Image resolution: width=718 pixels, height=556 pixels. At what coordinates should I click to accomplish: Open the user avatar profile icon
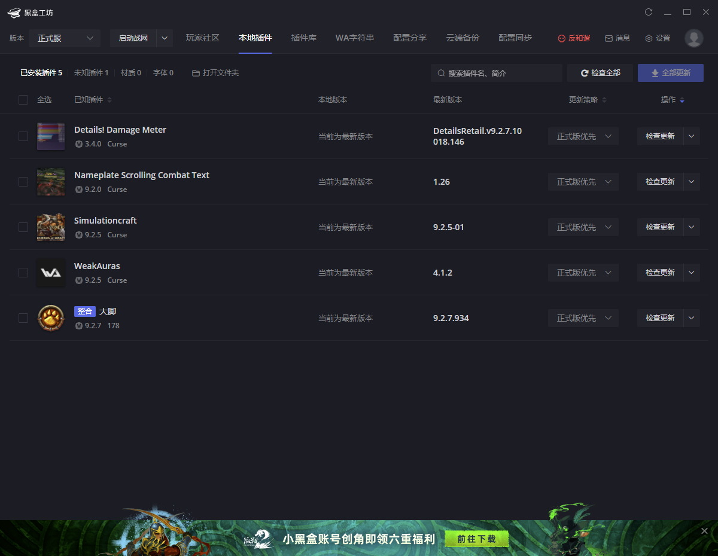(x=693, y=38)
